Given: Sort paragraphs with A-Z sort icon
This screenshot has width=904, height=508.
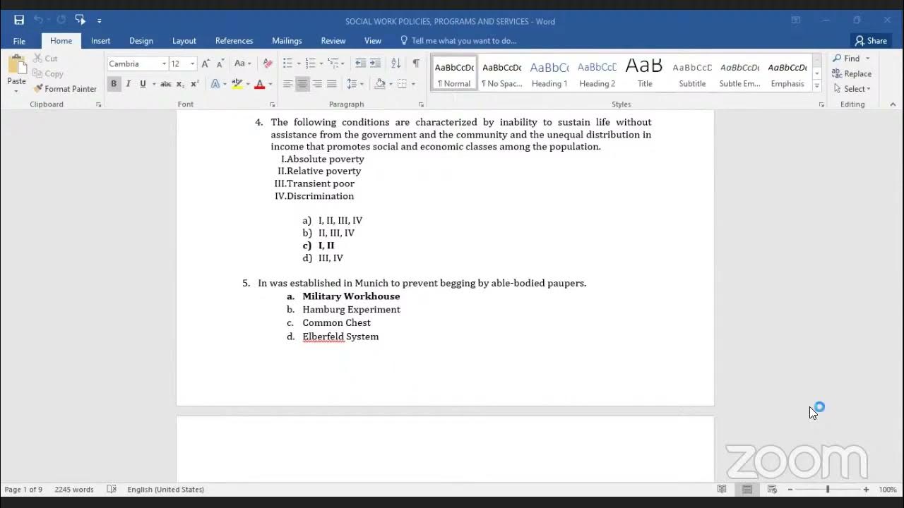Looking at the screenshot, I should [x=395, y=64].
